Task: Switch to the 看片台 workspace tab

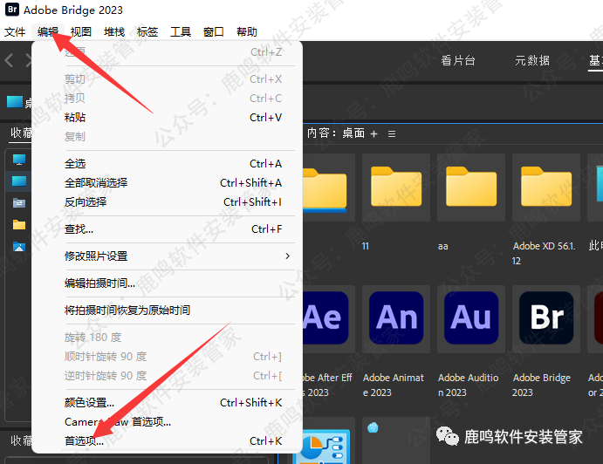Action: pyautogui.click(x=458, y=61)
